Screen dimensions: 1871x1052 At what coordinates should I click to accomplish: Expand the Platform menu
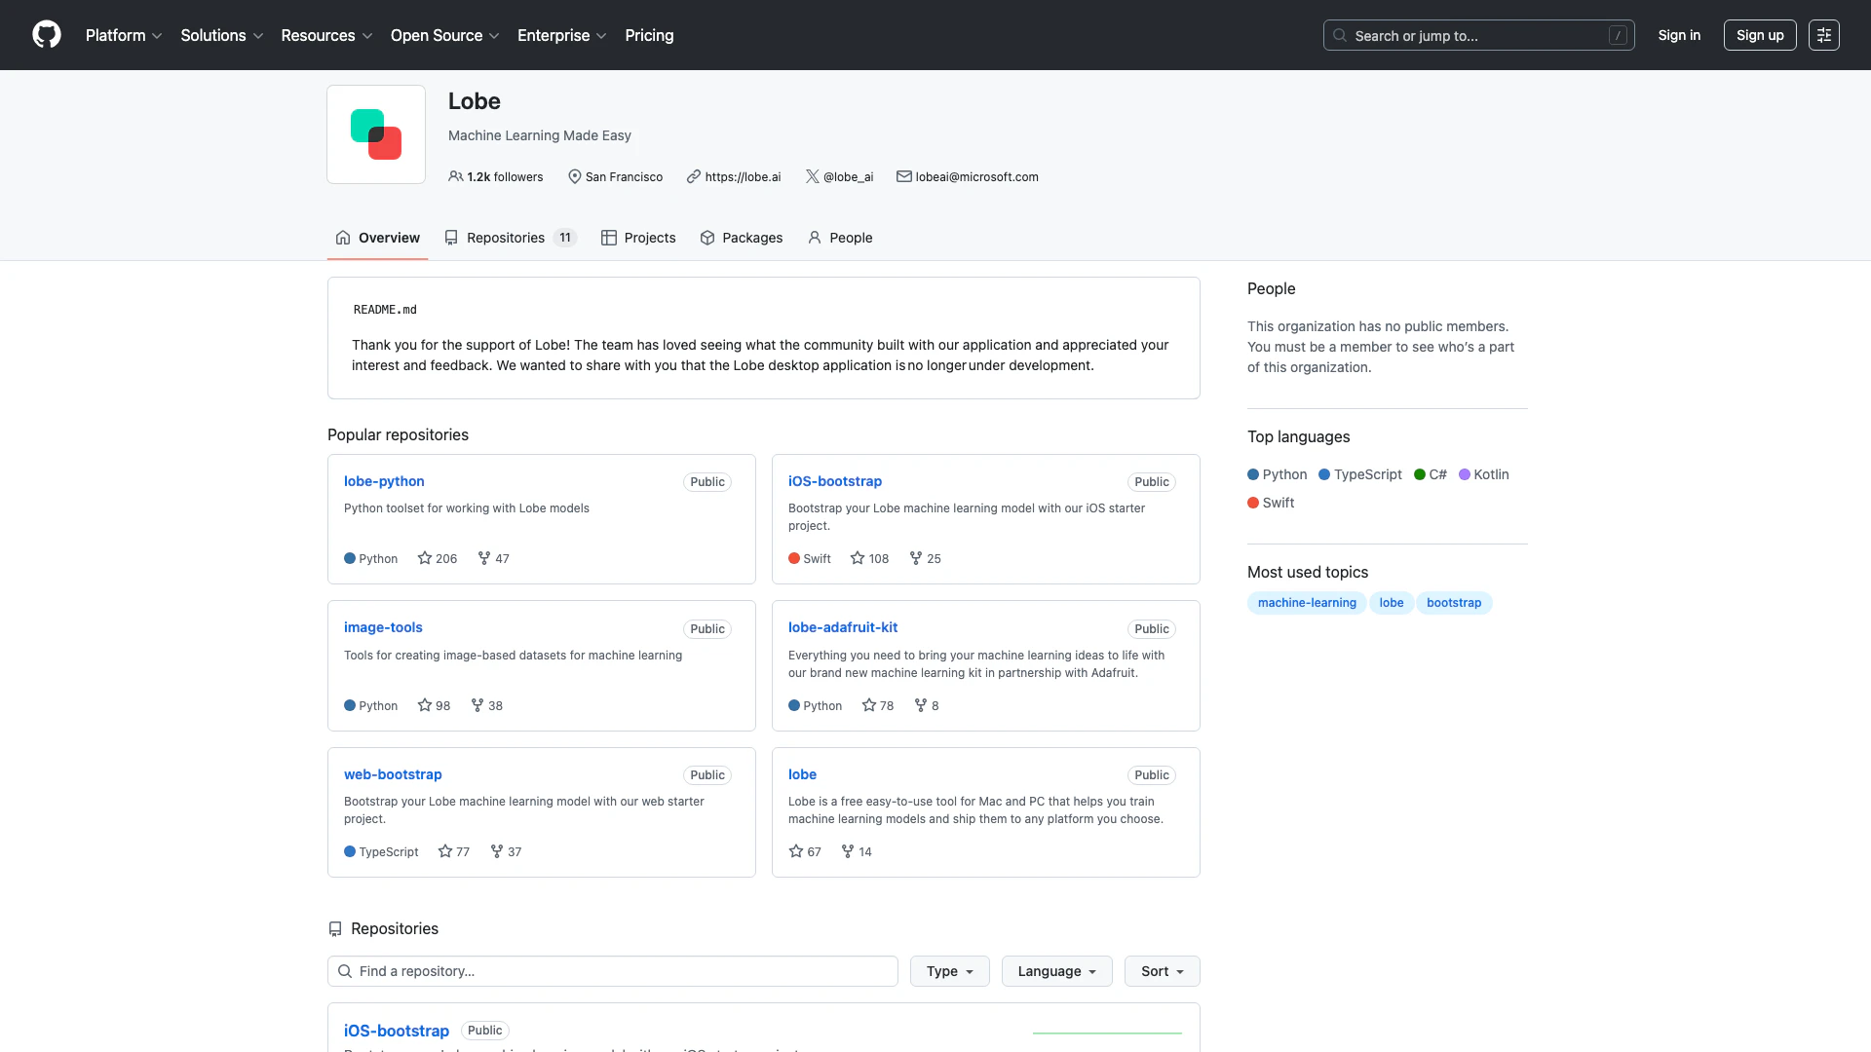point(124,35)
